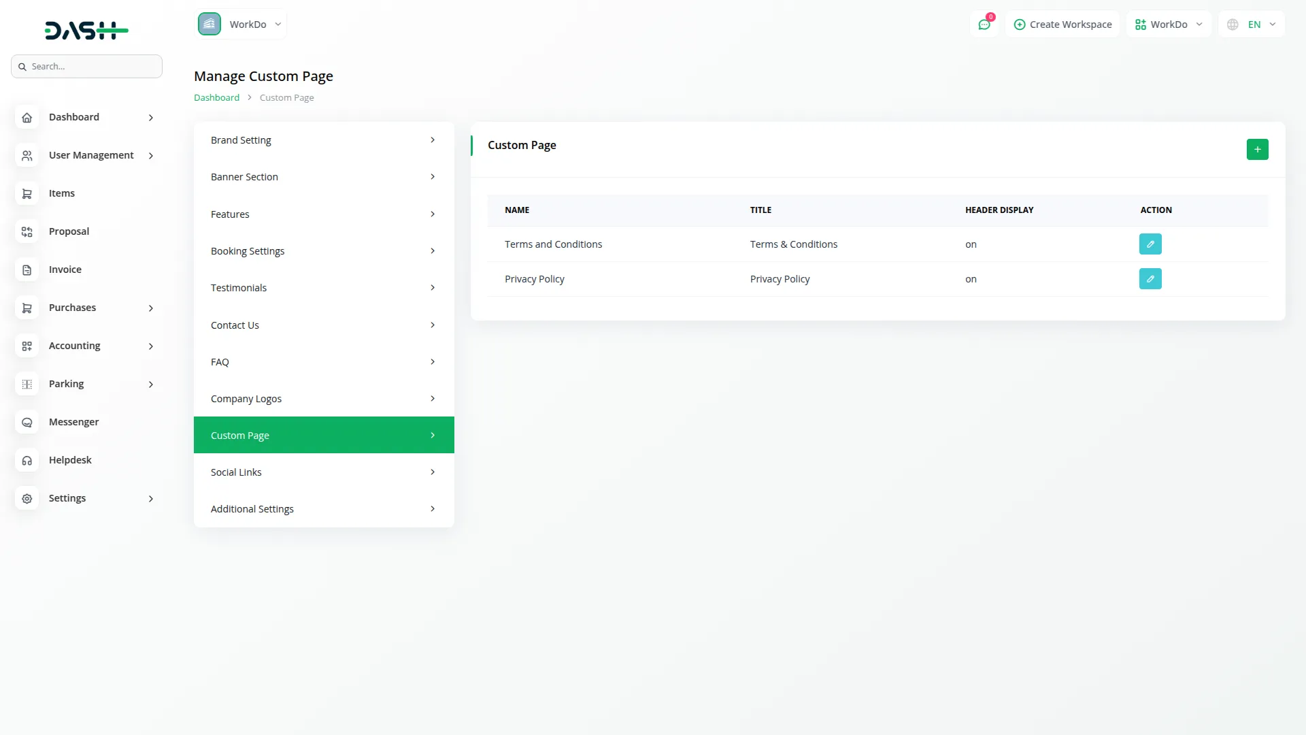
Task: Expand the WorkDo menu near the language selector
Action: (x=1169, y=24)
